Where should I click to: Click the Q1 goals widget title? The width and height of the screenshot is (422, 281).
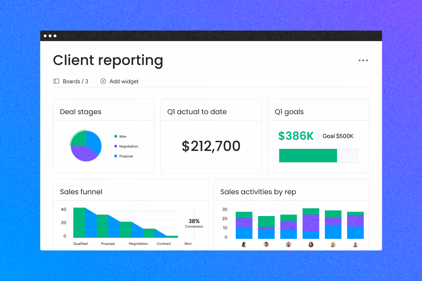click(289, 112)
